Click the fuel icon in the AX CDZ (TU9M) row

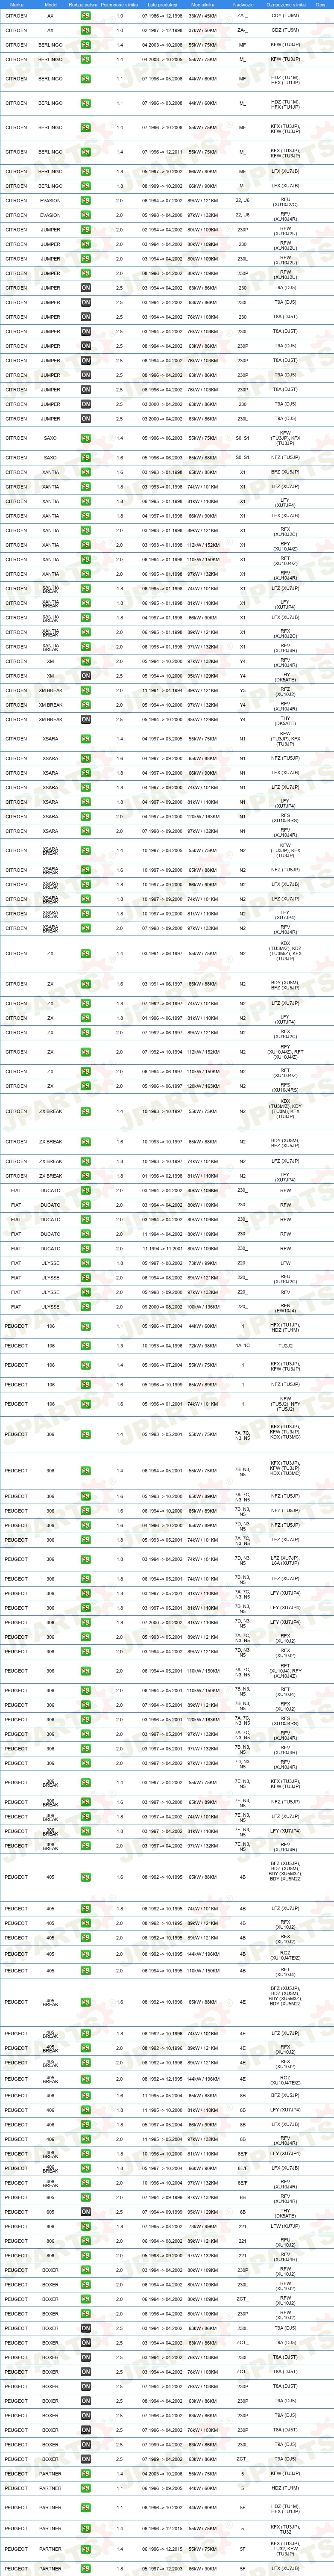pos(86,30)
